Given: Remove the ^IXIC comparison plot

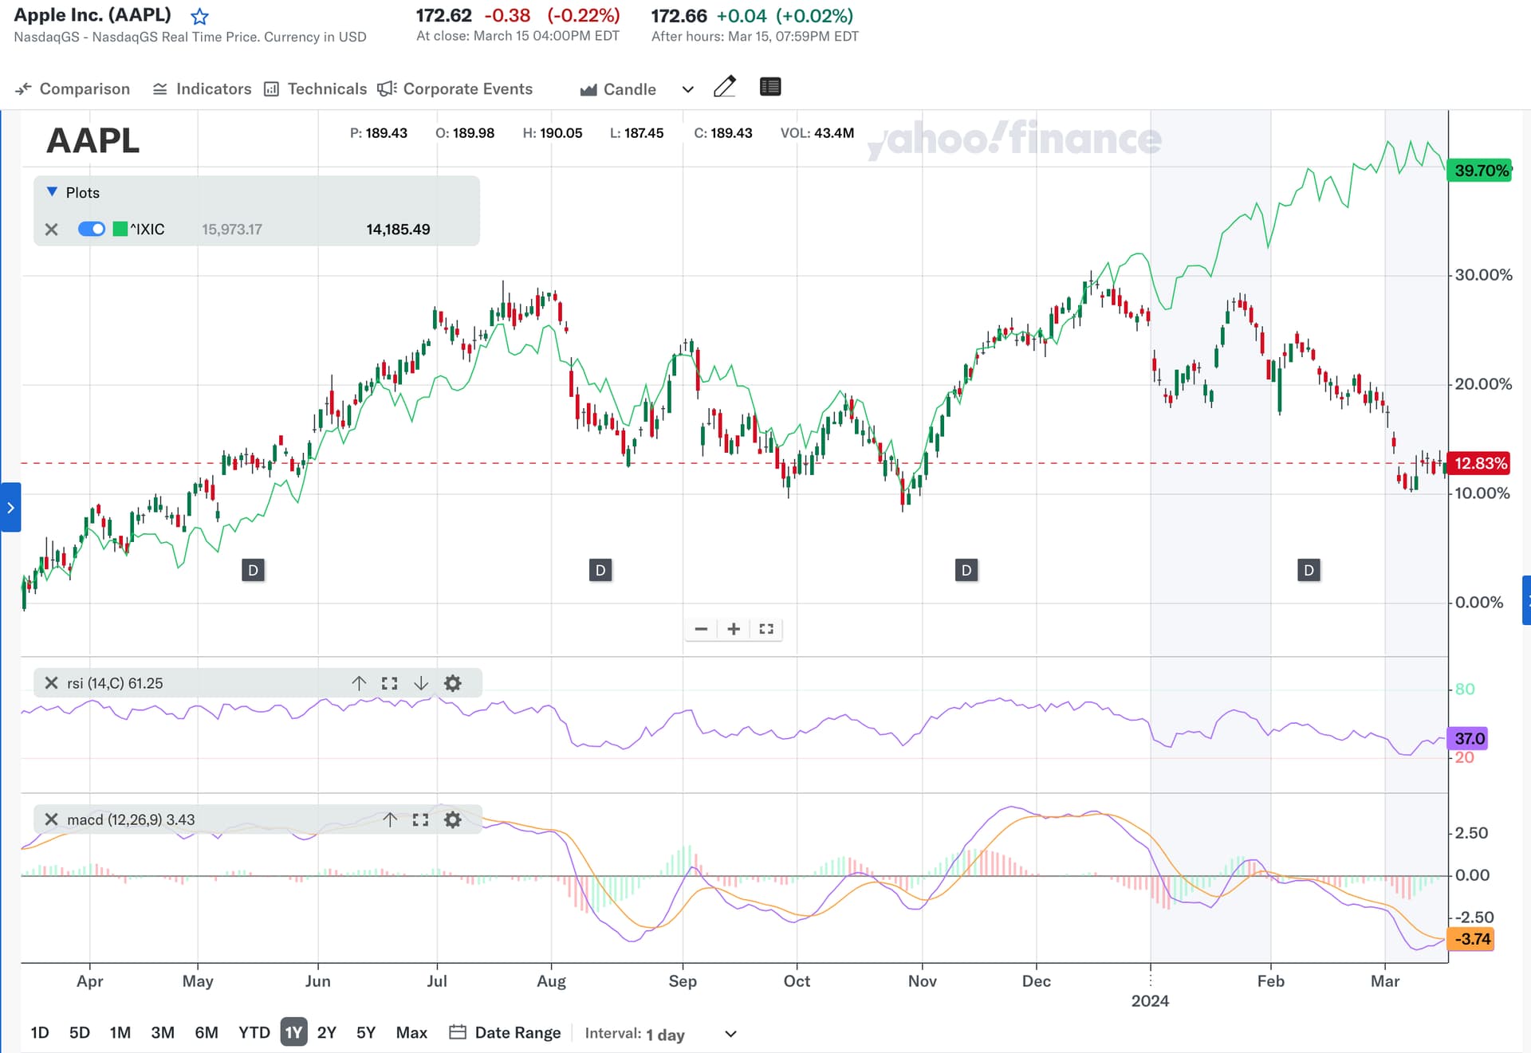Looking at the screenshot, I should (52, 230).
